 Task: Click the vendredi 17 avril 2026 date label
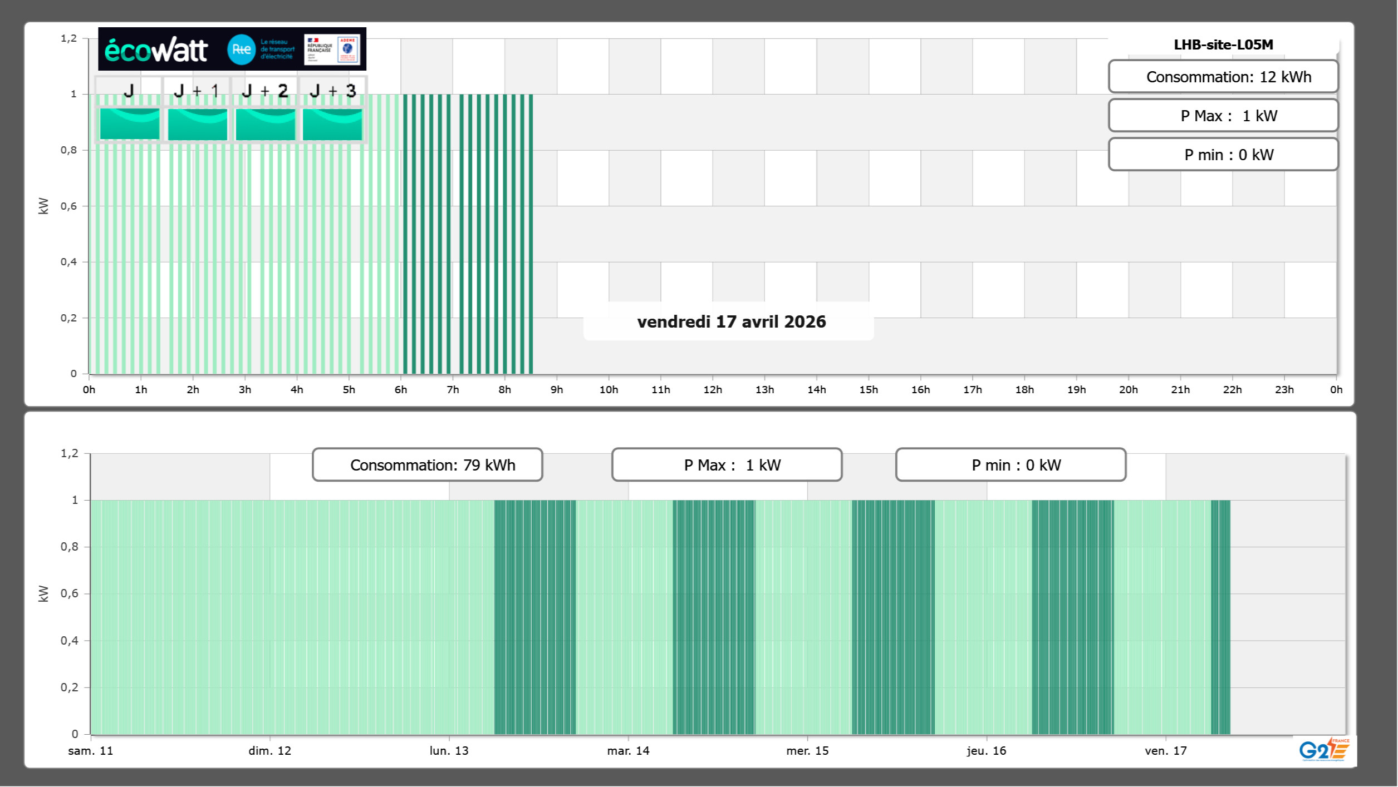tap(730, 321)
